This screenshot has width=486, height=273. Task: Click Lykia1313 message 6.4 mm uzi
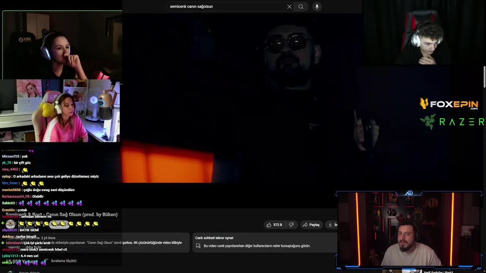click(x=29, y=256)
